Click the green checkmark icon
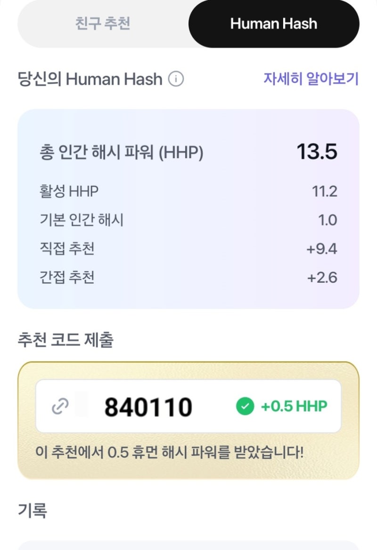This screenshot has width=377, height=550. [x=245, y=406]
